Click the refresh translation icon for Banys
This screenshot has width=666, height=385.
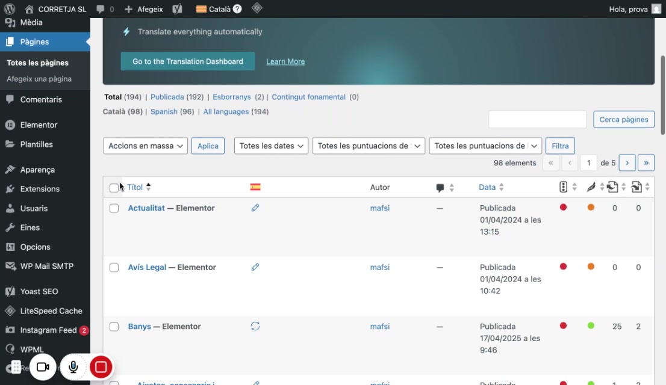tap(255, 326)
